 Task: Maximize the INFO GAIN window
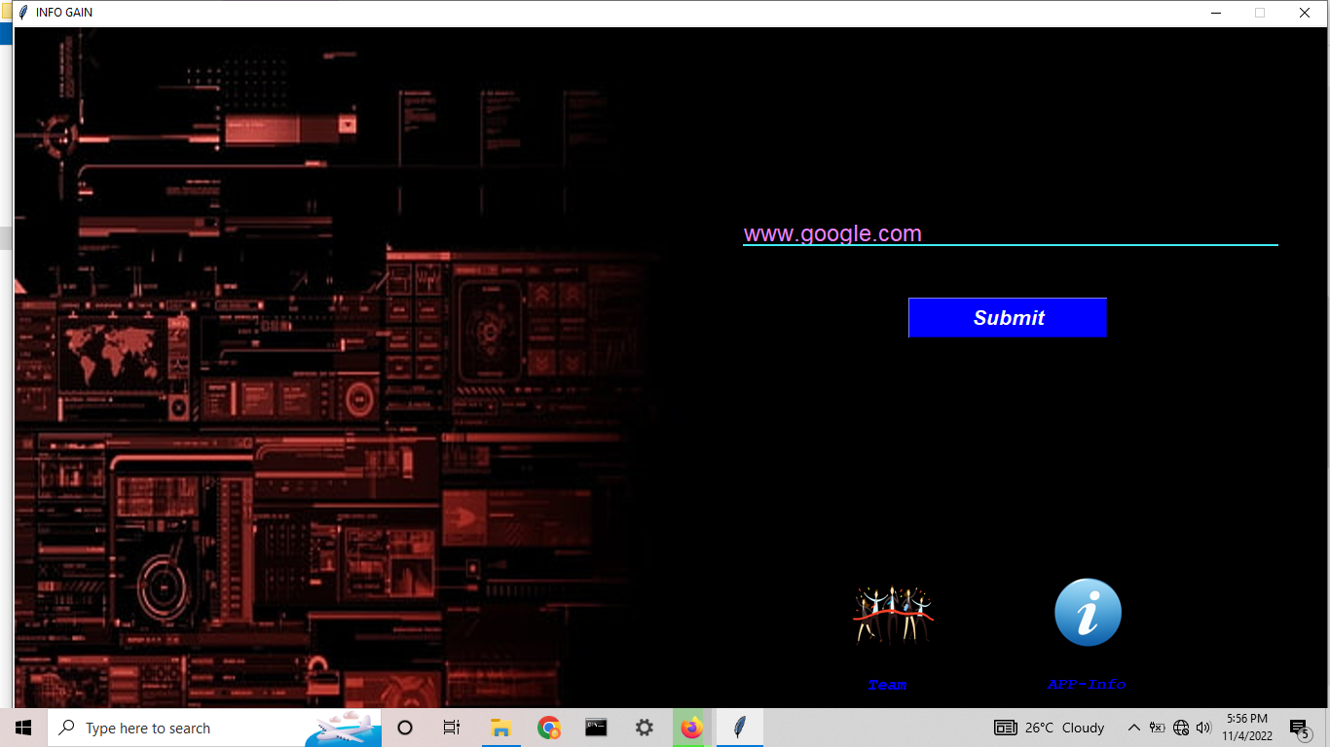click(1260, 13)
